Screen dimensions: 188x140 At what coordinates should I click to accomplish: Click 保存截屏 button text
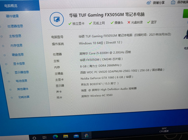click(x=183, y=2)
